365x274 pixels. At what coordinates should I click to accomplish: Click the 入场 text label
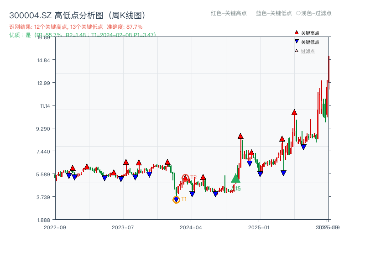[x=236, y=189]
